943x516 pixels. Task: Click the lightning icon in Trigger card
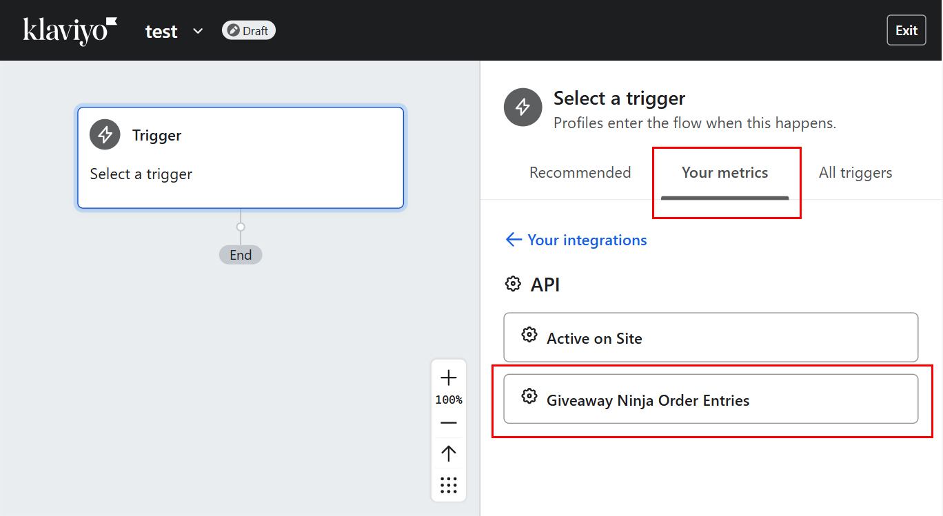(x=105, y=134)
